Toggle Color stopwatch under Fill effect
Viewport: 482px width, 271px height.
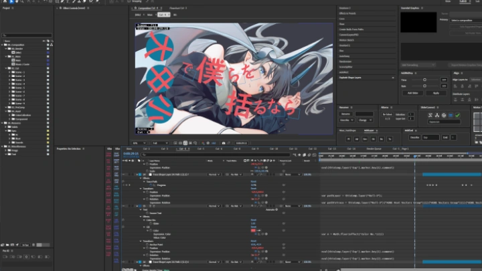[x=151, y=230]
